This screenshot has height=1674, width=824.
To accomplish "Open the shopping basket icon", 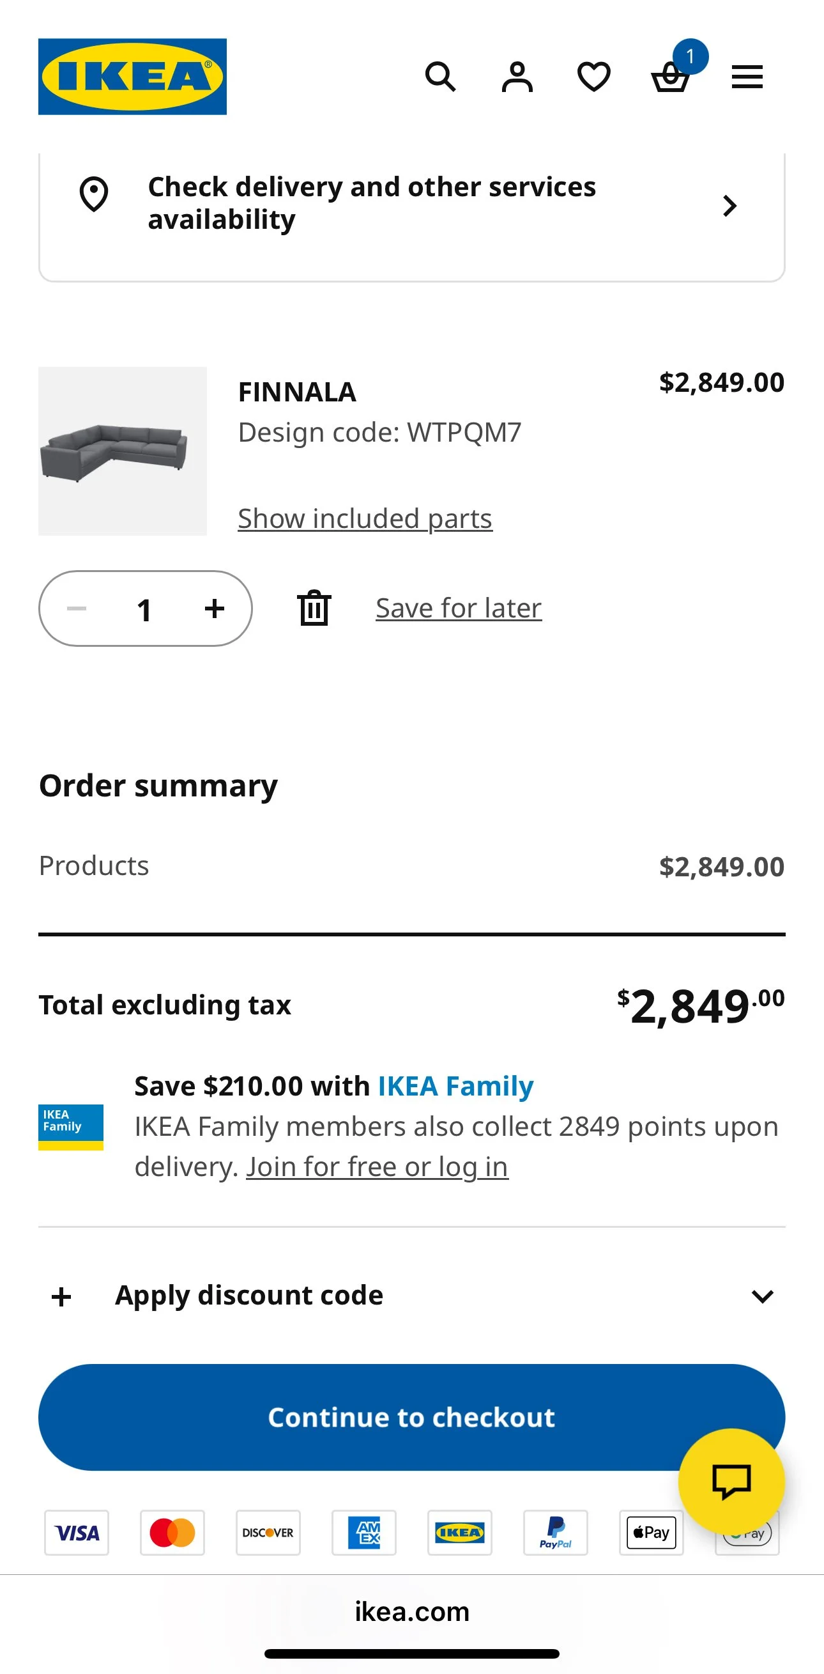I will point(670,78).
